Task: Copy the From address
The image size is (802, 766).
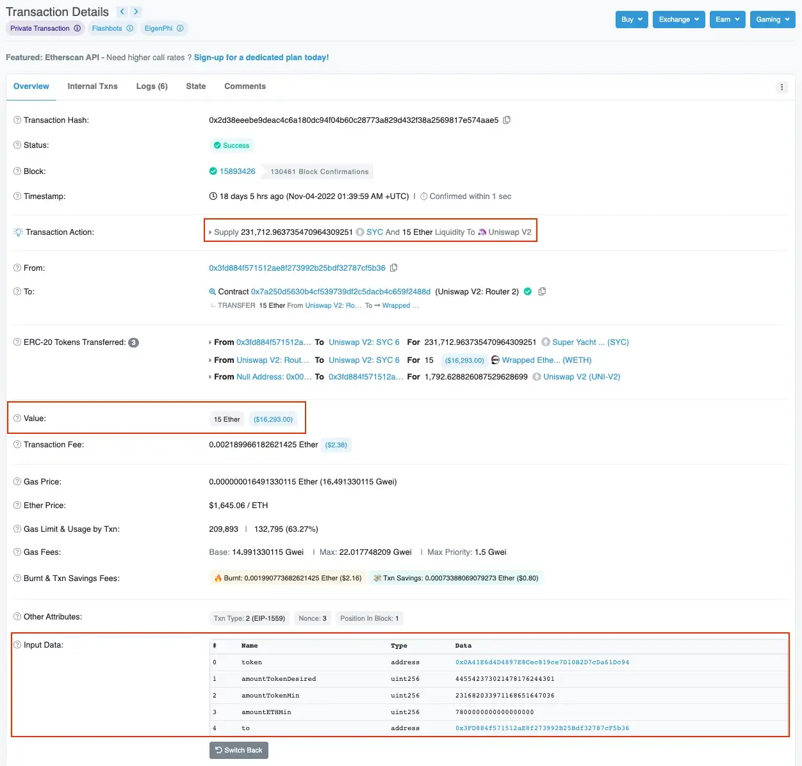Action: pos(394,267)
